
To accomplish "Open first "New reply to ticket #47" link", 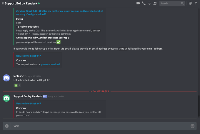I will coord(28,56).
